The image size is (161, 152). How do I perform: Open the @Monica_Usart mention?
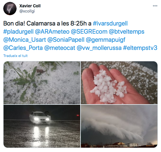24,40
